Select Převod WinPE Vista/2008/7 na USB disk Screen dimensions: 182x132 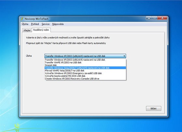click(x=85, y=70)
